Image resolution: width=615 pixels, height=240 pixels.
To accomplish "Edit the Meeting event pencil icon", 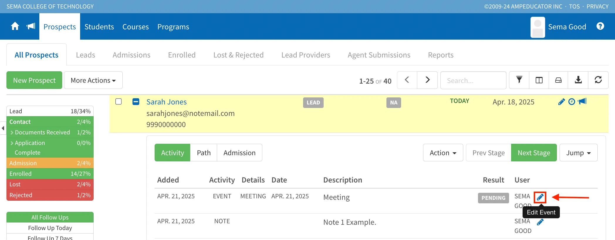I will coord(540,197).
